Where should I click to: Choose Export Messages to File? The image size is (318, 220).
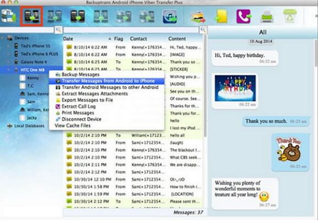[107, 100]
